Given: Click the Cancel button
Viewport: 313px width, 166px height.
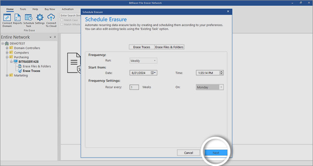Looking at the screenshot, I should click(189, 153).
